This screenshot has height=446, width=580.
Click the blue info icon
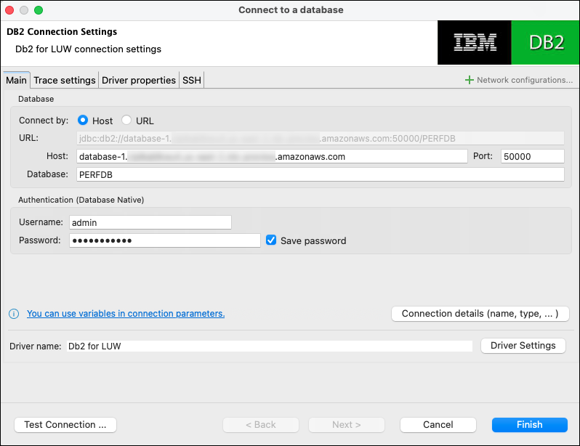pyautogui.click(x=14, y=314)
